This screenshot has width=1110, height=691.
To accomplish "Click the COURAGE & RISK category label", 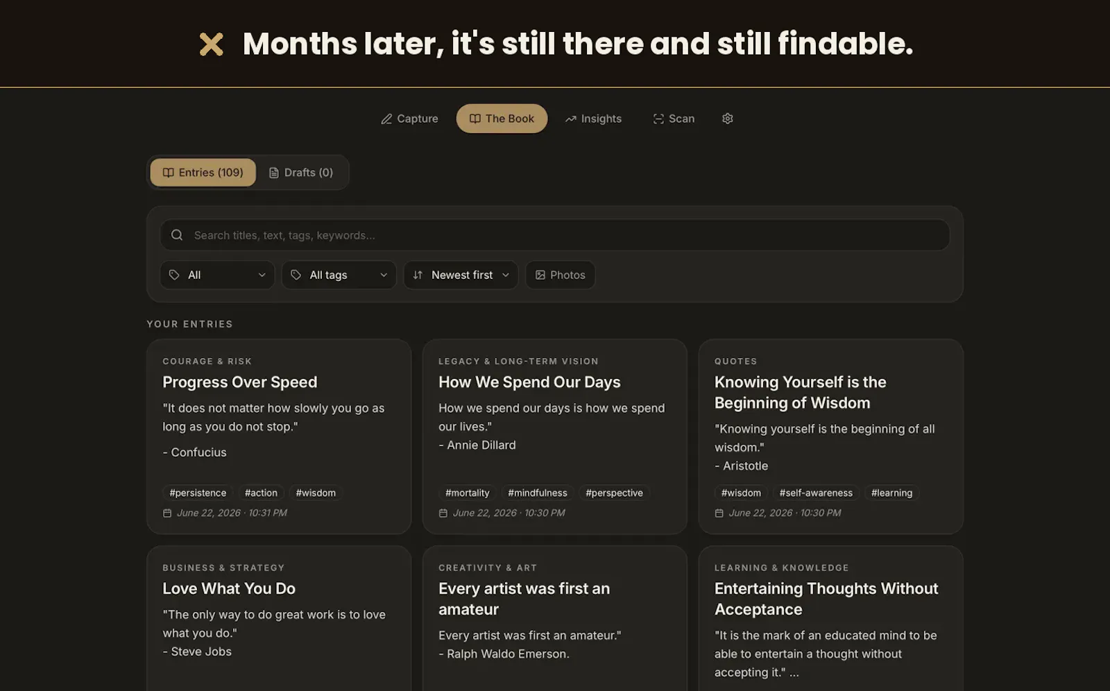I will coord(207,361).
